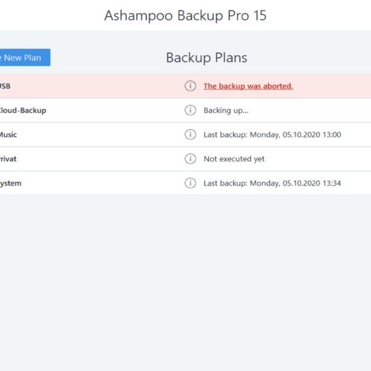This screenshot has height=371, width=371.
Task: Pick the System backup plan name
Action: tap(11, 184)
